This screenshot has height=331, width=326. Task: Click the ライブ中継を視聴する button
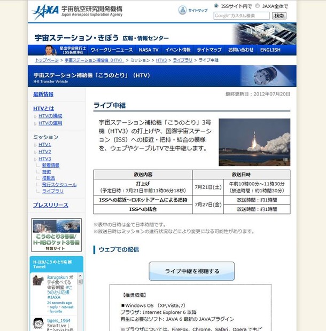[192, 271]
